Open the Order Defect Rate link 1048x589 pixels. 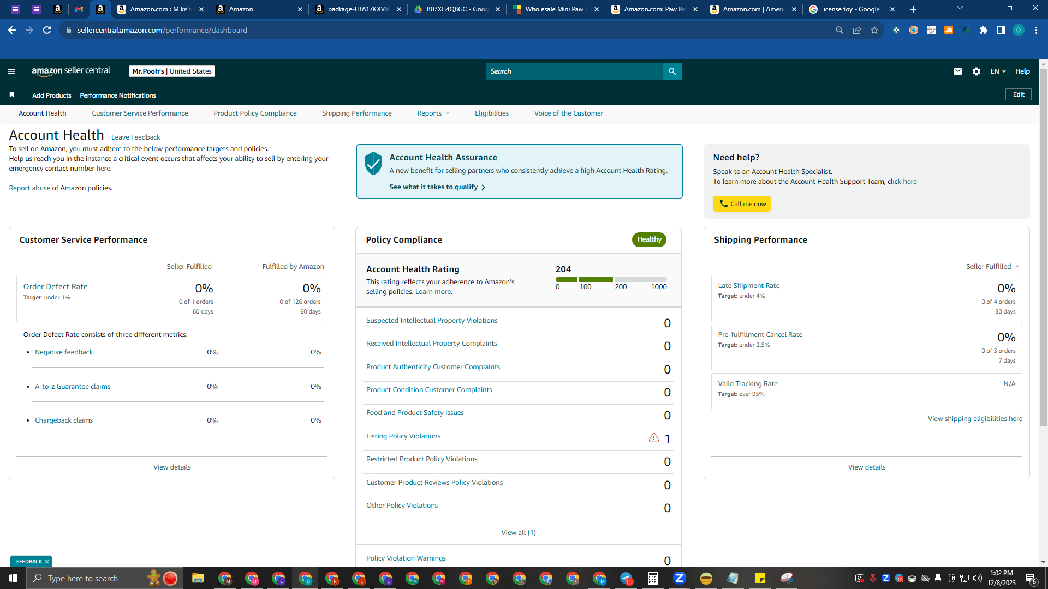(55, 286)
